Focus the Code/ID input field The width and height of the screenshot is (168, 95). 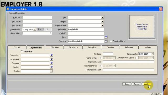point(86,34)
